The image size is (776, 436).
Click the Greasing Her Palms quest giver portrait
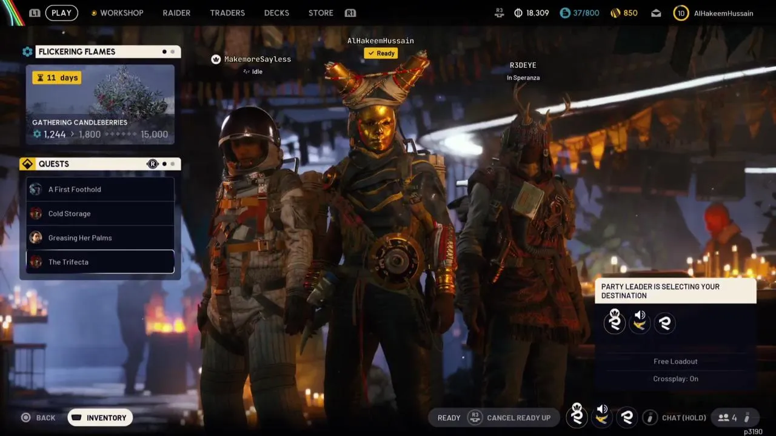pyautogui.click(x=36, y=238)
